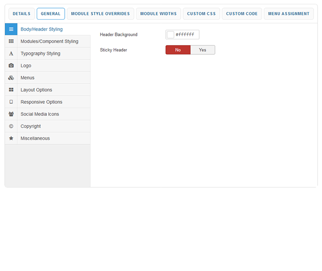
Task: Open the Header Background color swatch
Action: pyautogui.click(x=170, y=35)
